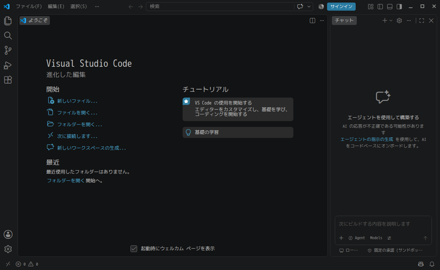Viewport: 440px width, 270px height.
Task: Open chat settings gear icon
Action: (400, 21)
